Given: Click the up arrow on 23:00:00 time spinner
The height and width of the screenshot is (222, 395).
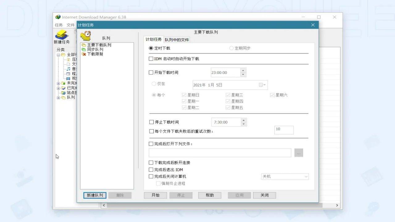Looking at the screenshot, I should point(243,70).
